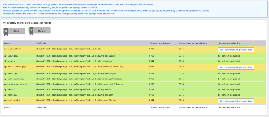Select the wp-admin/js/ name cell

click(x=11, y=74)
